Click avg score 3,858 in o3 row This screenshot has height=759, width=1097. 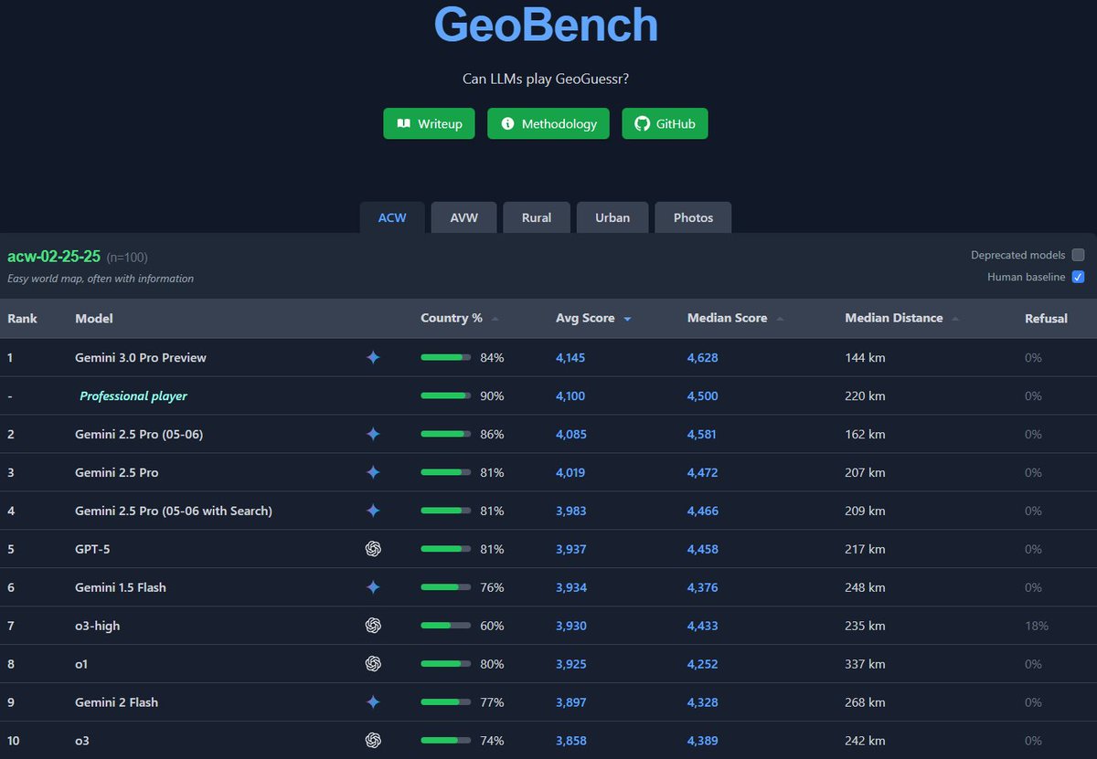571,741
